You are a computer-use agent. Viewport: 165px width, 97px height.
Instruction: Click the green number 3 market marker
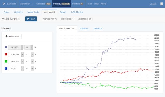pyautogui.click(x=6, y=61)
